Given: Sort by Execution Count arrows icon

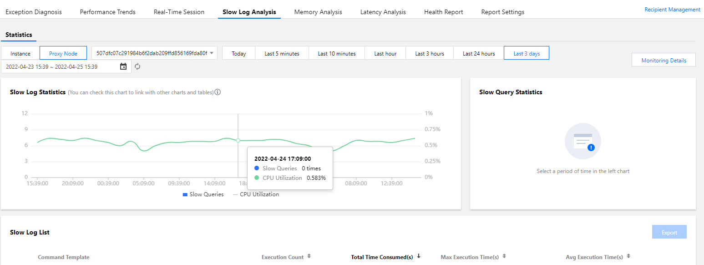Looking at the screenshot, I should tap(309, 256).
